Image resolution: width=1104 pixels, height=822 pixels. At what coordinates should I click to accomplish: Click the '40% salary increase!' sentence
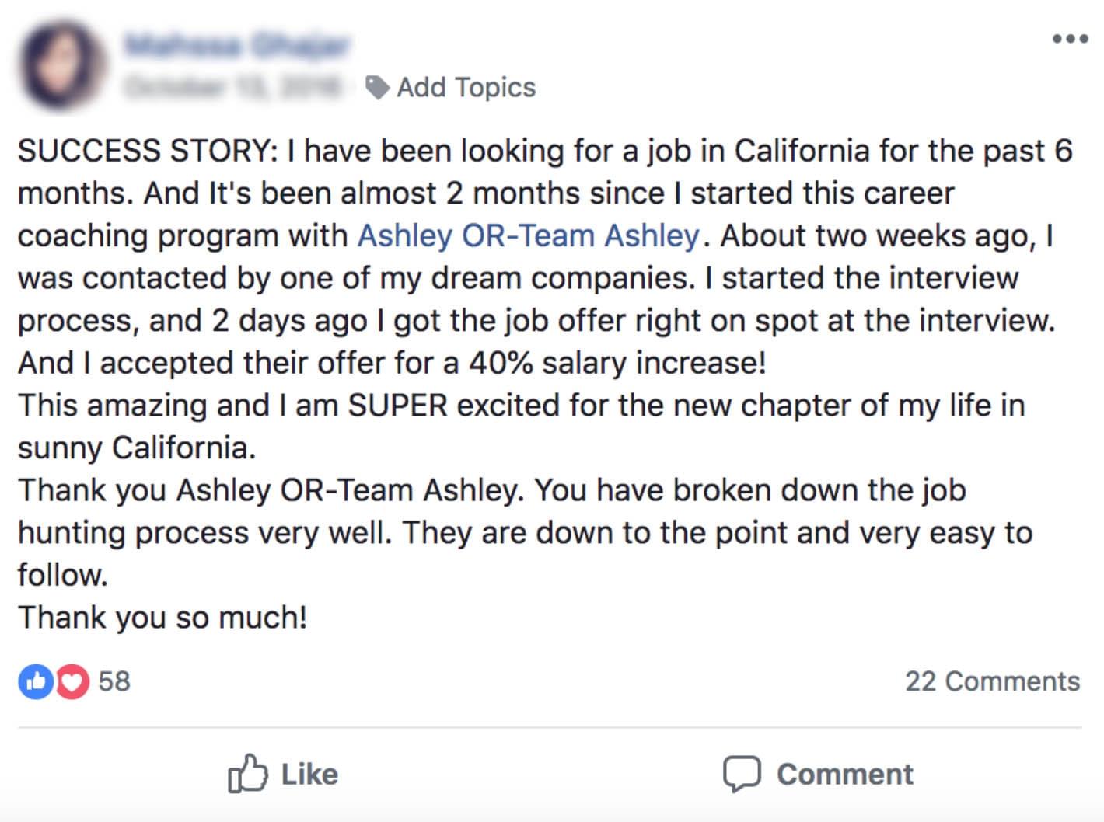617,363
